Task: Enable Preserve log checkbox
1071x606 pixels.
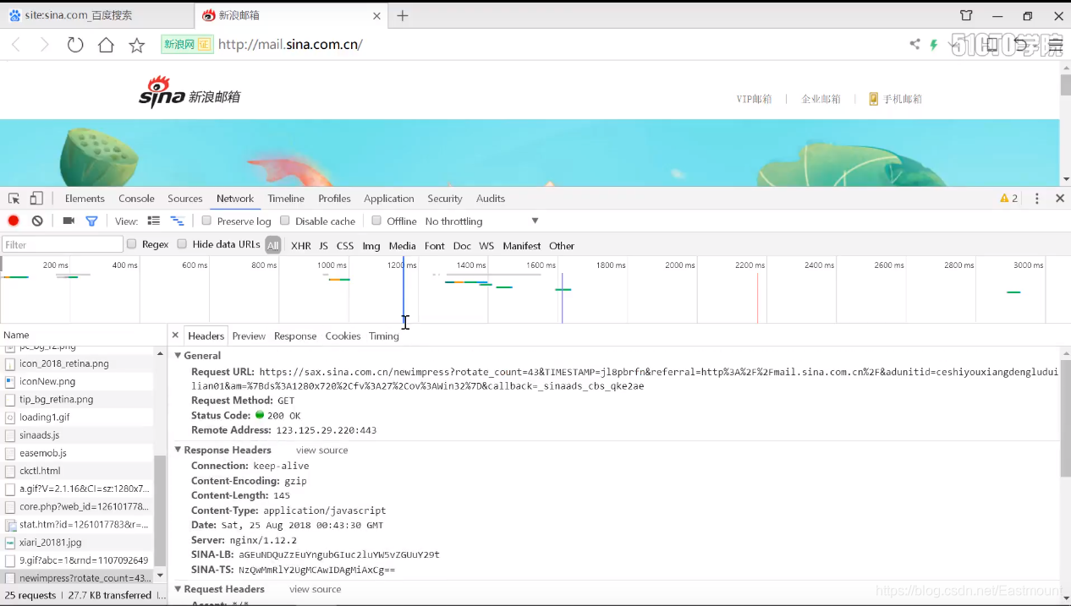Action: pos(206,221)
